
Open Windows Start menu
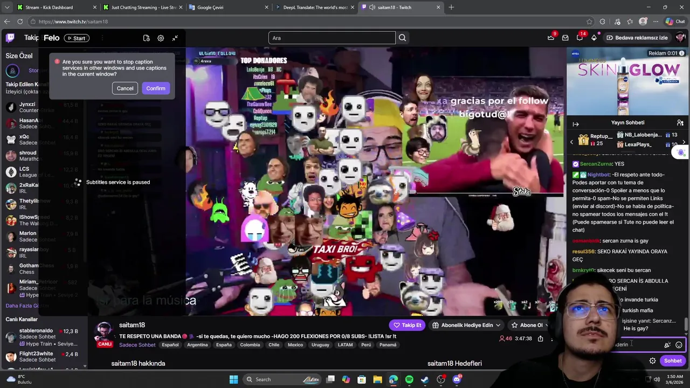pos(233,379)
